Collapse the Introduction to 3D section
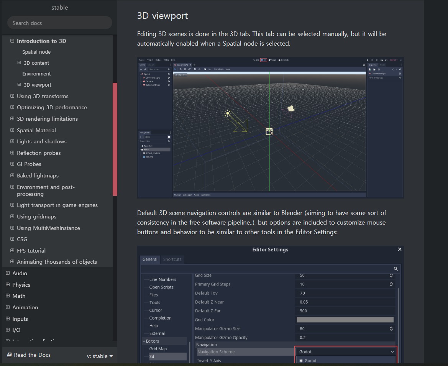 [12, 41]
